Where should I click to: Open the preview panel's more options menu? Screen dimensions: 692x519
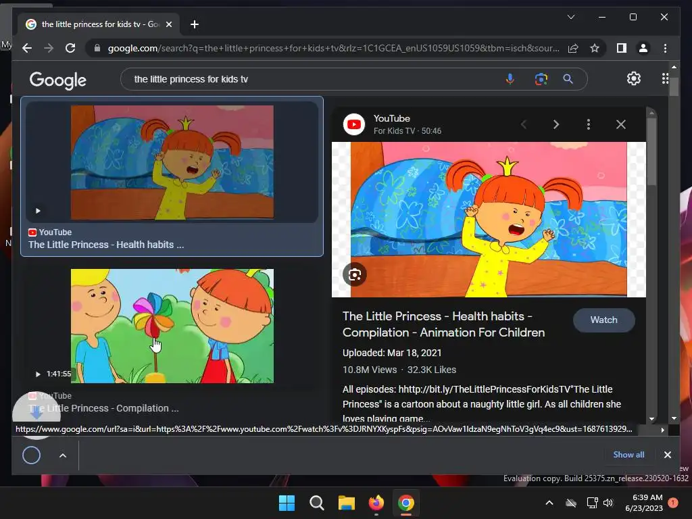click(589, 124)
